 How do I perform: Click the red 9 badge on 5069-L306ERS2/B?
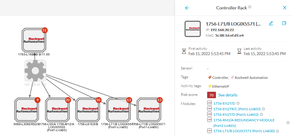pyautogui.click(x=37, y=100)
